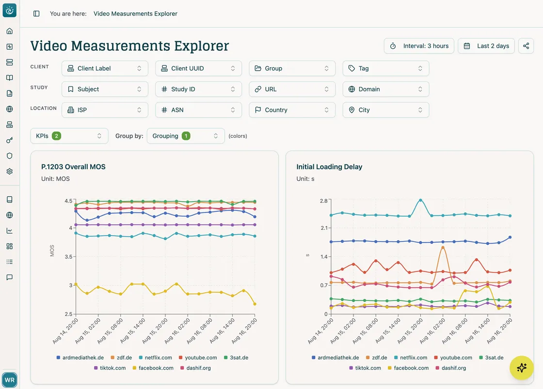Click the red youtube.com swatch in Loading Delay legend
This screenshot has width=543, height=389.
pyautogui.click(x=436, y=358)
